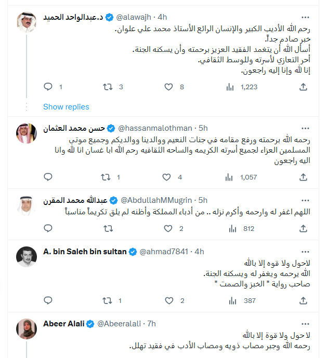The image size is (326, 358).
Task: Like the tweet from @AbdullahMMugrin
Action: (x=168, y=228)
